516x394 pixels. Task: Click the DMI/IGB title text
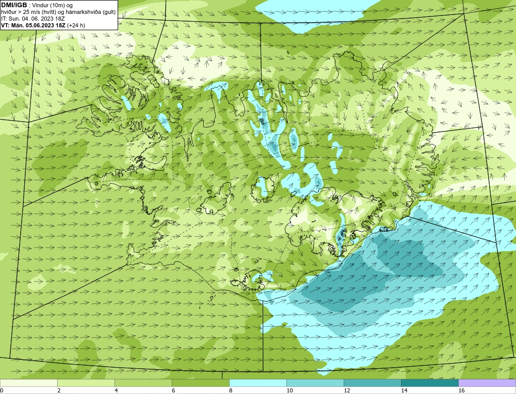click(x=14, y=5)
